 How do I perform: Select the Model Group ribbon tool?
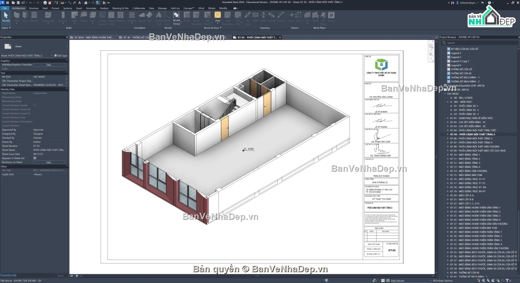(x=176, y=17)
